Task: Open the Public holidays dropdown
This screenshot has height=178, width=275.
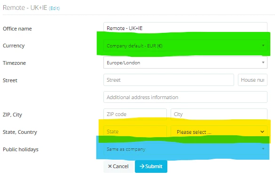Action: [185, 149]
